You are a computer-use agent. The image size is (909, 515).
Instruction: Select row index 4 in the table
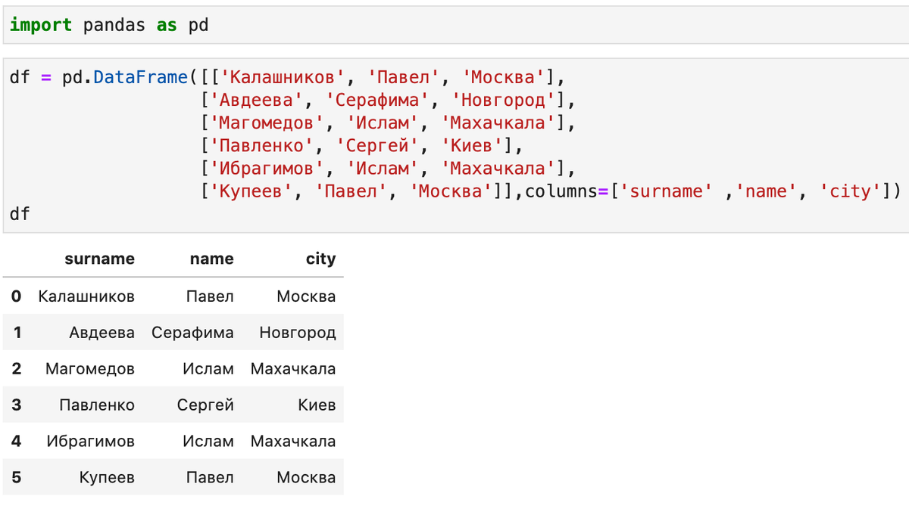click(17, 442)
